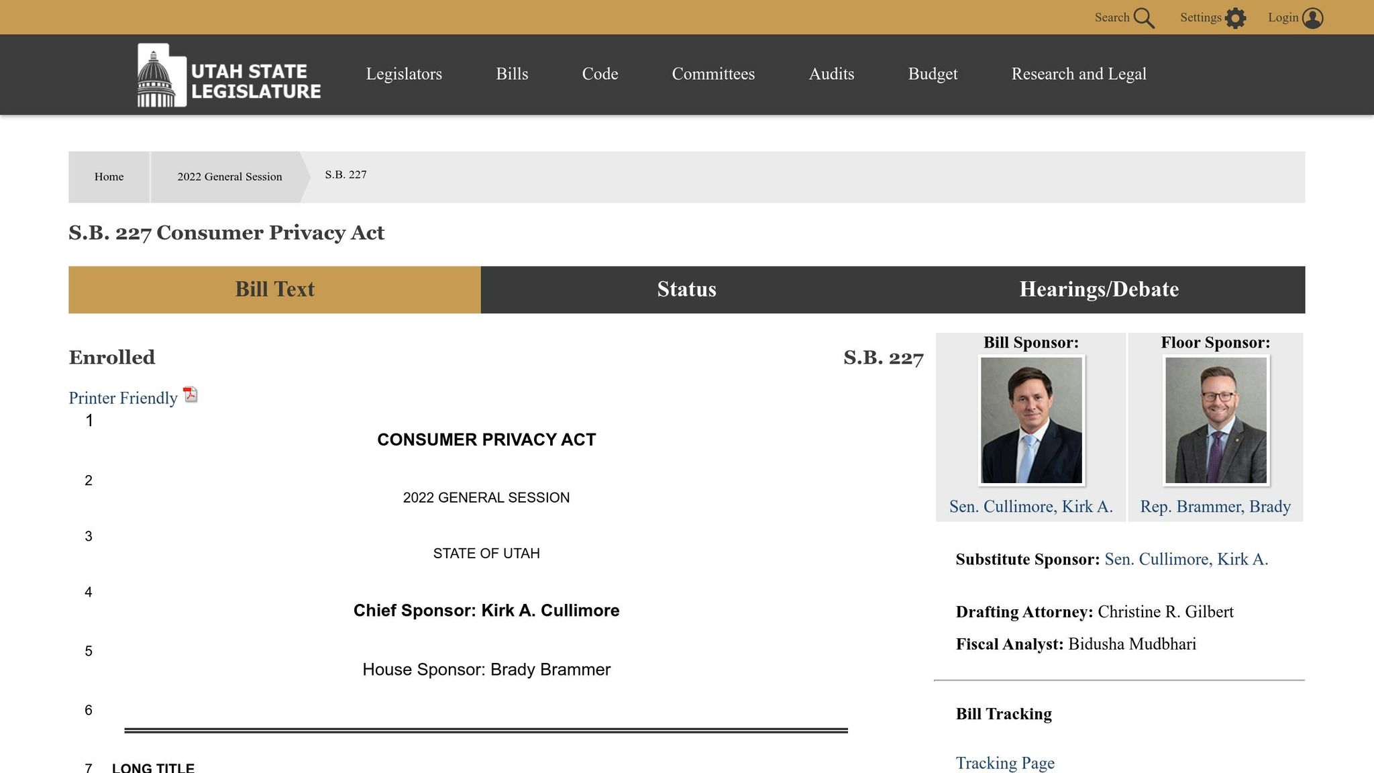Expand the Code navigation menu
The image size is (1374, 773).
click(x=600, y=74)
